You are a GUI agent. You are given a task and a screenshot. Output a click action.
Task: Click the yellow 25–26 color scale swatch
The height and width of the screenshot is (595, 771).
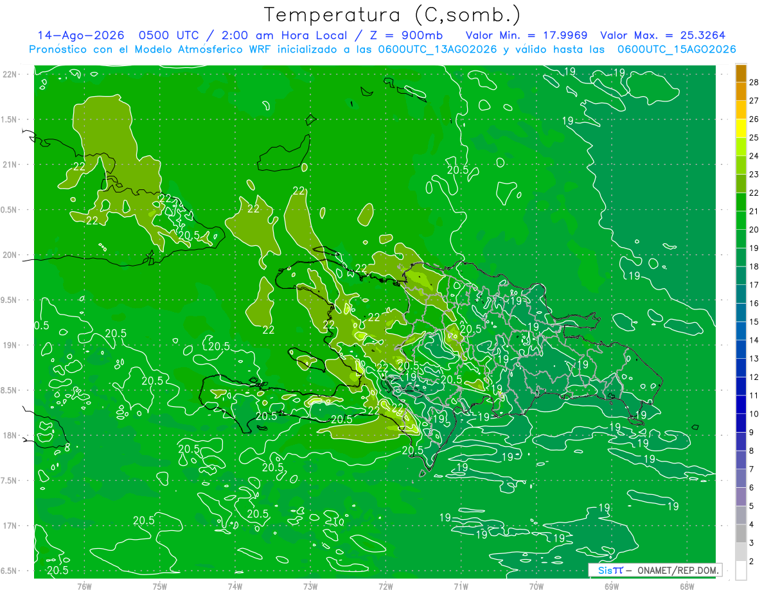741,128
